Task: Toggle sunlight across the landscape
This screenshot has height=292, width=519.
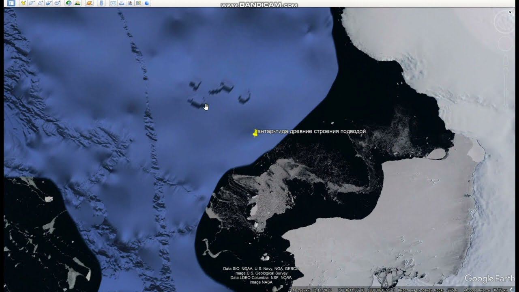Action: [x=77, y=3]
